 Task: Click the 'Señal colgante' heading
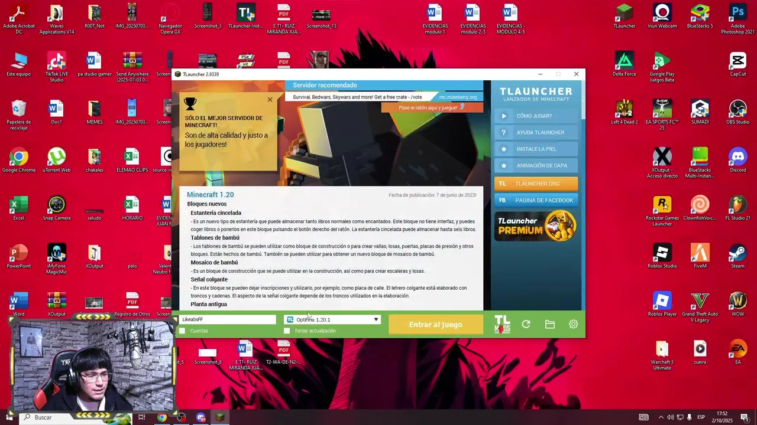tap(209, 279)
